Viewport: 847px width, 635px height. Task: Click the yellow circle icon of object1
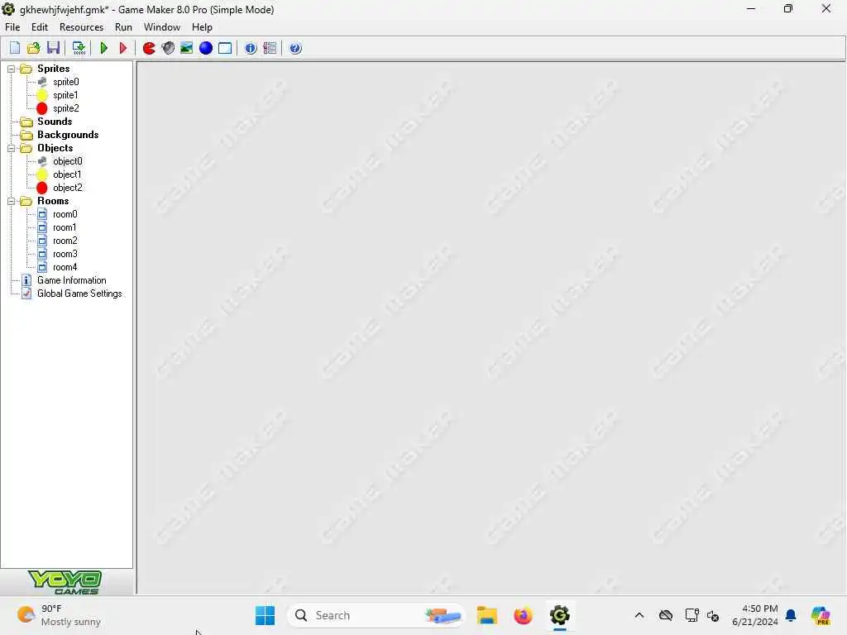pyautogui.click(x=42, y=174)
